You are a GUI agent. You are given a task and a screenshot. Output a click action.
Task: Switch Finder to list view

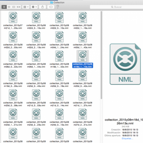(9, 7)
